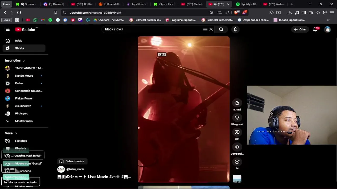Screen dimensions: 337x189
Task: Open notifications bell with 9+ badge
Action: coord(315,29)
